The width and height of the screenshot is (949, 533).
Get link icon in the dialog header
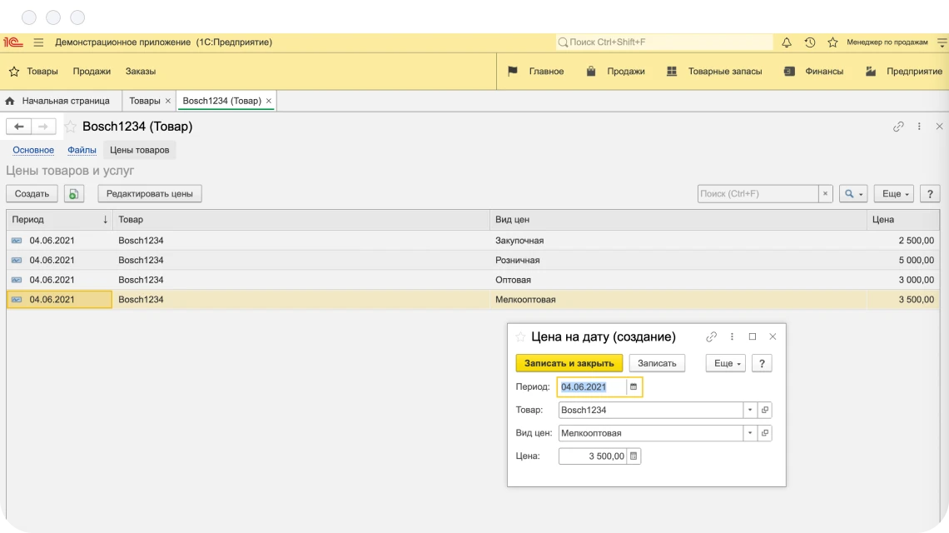[x=711, y=337]
